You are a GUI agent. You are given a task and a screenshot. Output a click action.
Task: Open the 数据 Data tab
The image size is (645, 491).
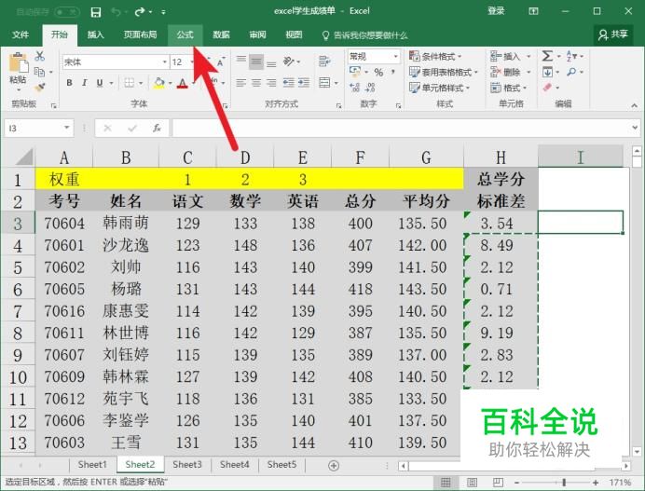point(221,34)
